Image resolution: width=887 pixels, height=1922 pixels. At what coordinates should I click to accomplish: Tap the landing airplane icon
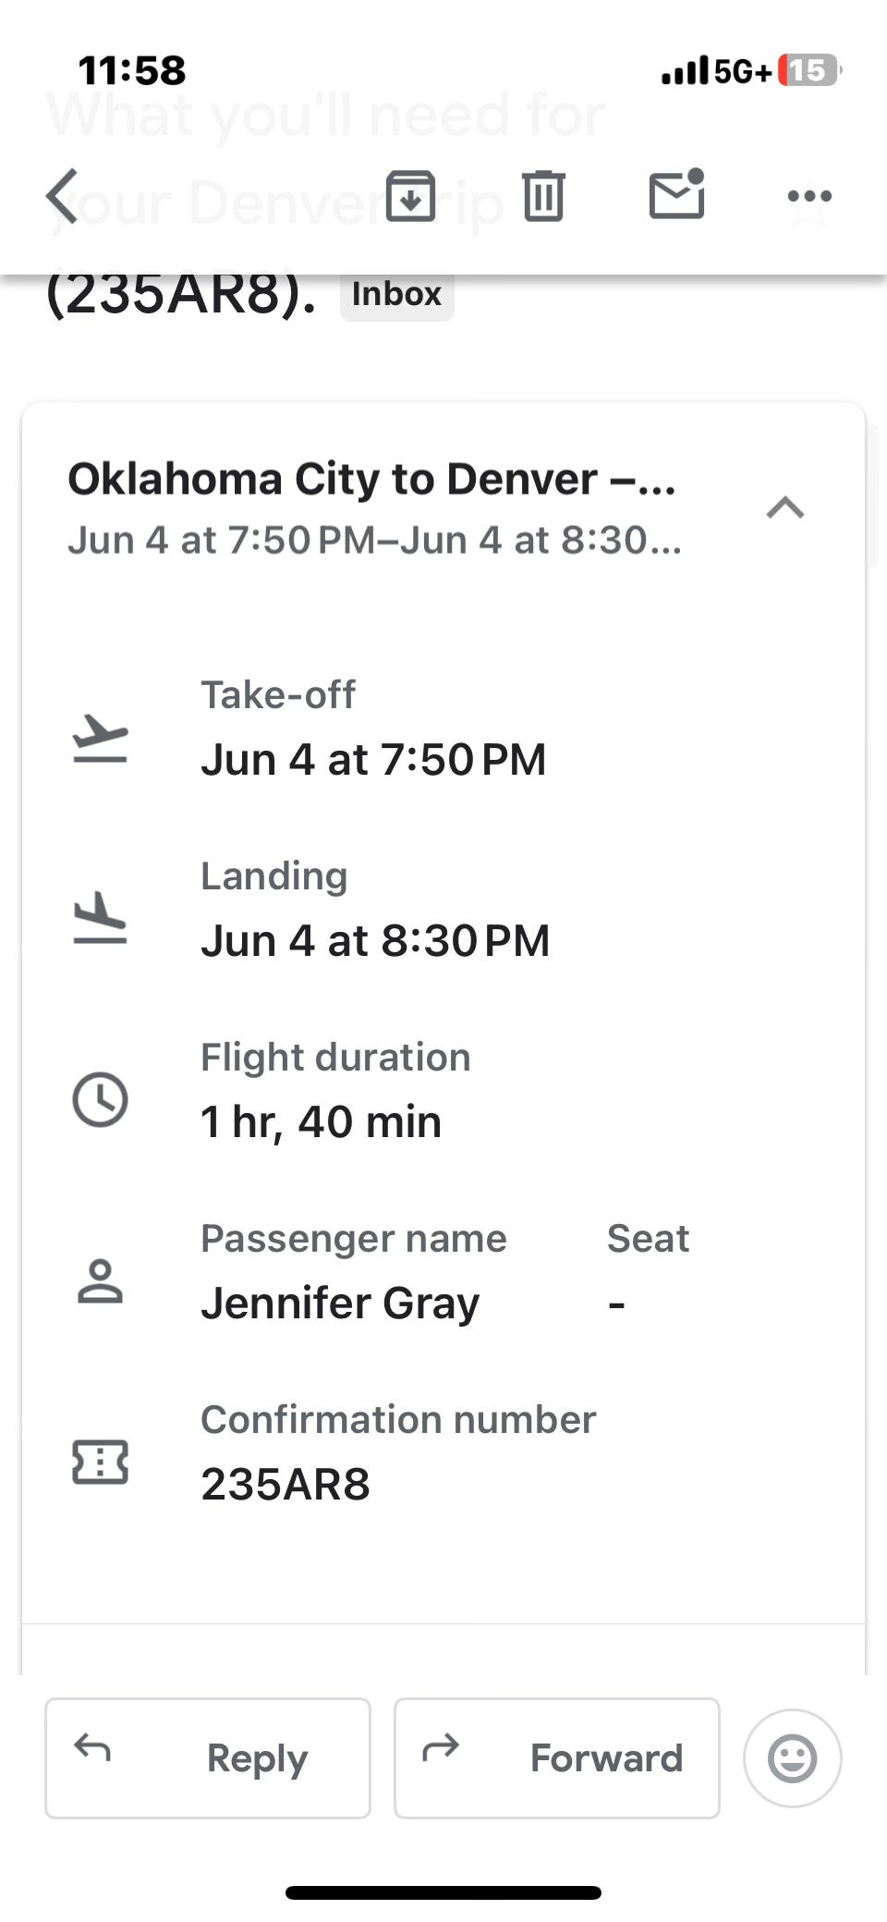point(100,918)
